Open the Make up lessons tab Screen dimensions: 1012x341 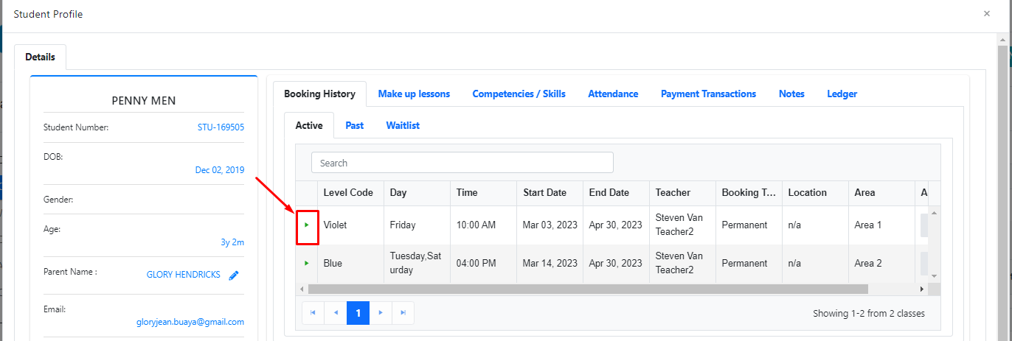click(x=414, y=94)
